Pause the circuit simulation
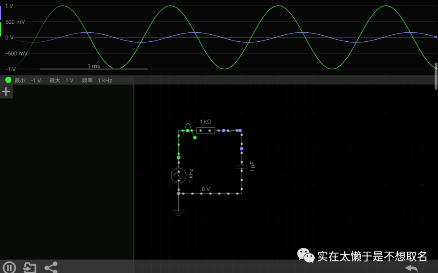Viewport: 438px width, 273px height. 9,268
